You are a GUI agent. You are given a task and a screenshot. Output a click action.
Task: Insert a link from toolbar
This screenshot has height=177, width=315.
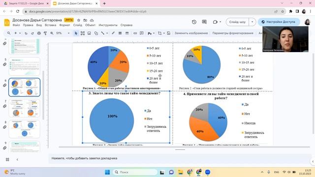pyautogui.click(x=135, y=33)
